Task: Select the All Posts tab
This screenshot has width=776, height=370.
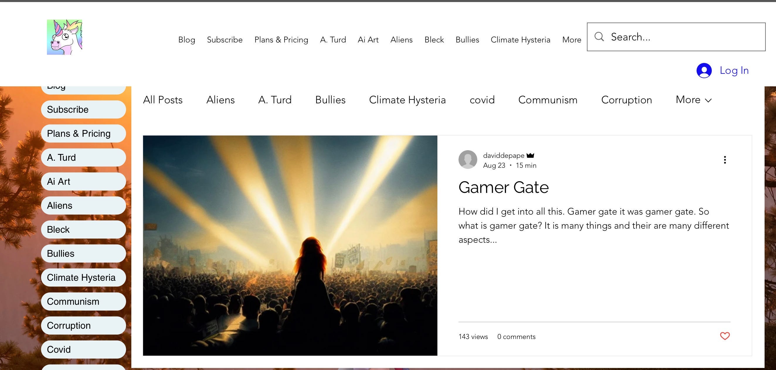Action: (x=163, y=100)
